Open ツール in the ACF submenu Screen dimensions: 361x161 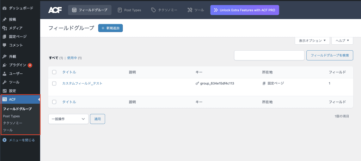(x=8, y=130)
